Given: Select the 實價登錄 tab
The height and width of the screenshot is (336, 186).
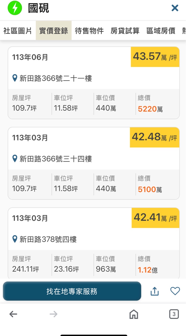Looking at the screenshot, I should (x=54, y=31).
